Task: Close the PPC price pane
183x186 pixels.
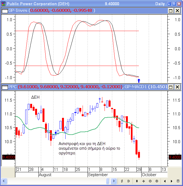Action: point(177,87)
